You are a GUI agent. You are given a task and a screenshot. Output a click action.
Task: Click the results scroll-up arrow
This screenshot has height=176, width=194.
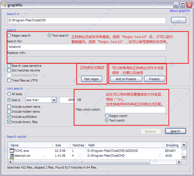pos(184,145)
